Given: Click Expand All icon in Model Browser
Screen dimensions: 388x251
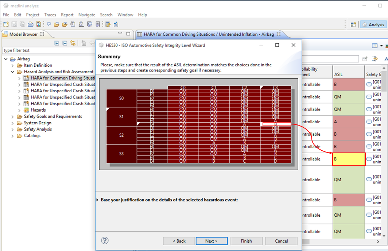Looking at the screenshot, I should tap(57, 43).
